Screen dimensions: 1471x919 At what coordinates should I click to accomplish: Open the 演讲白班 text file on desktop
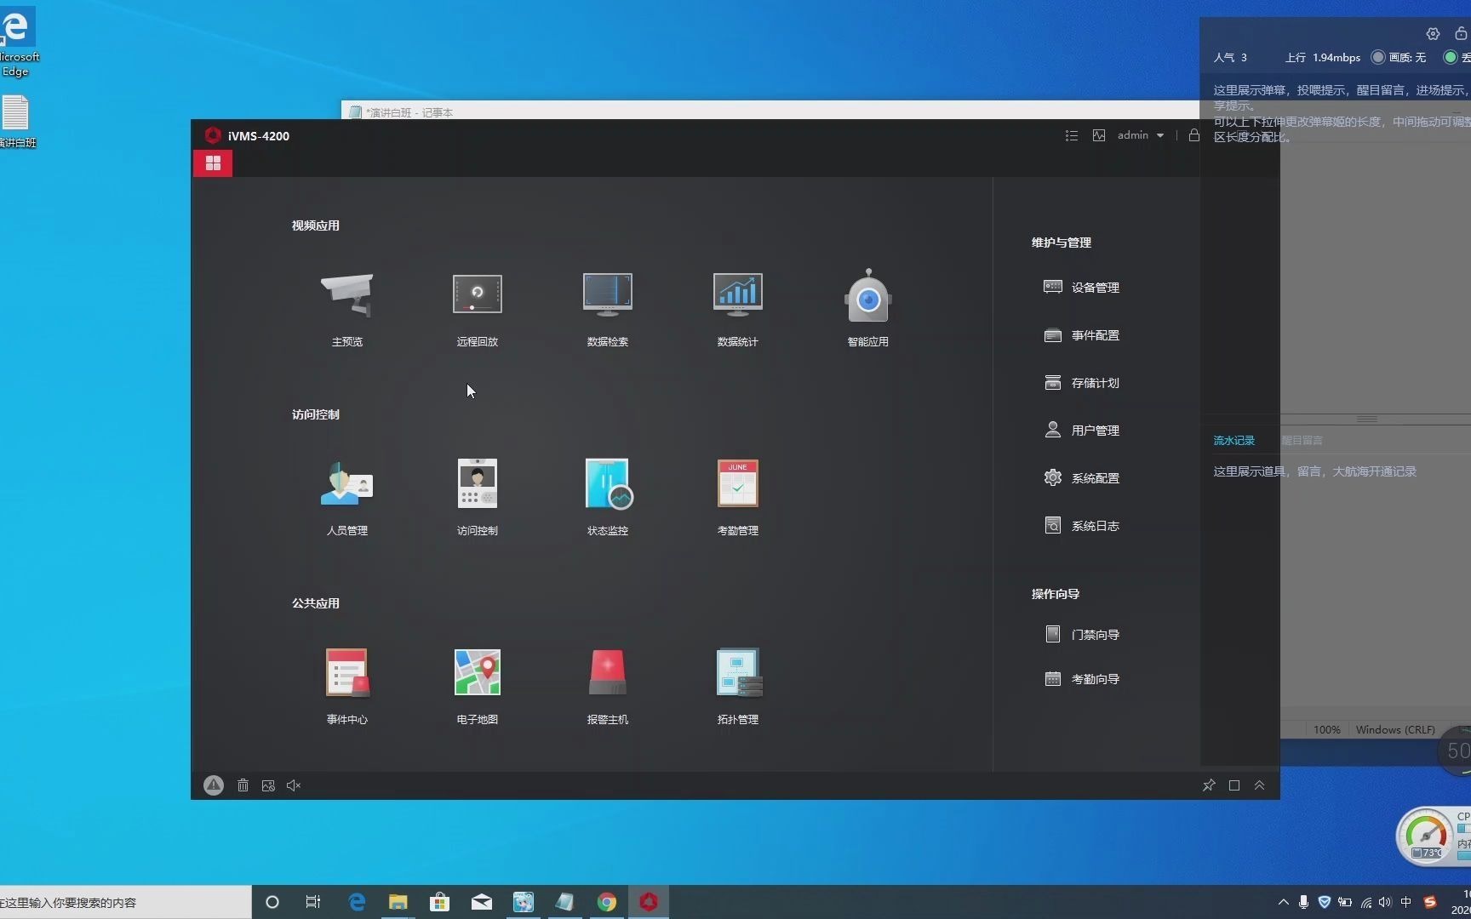[16, 122]
